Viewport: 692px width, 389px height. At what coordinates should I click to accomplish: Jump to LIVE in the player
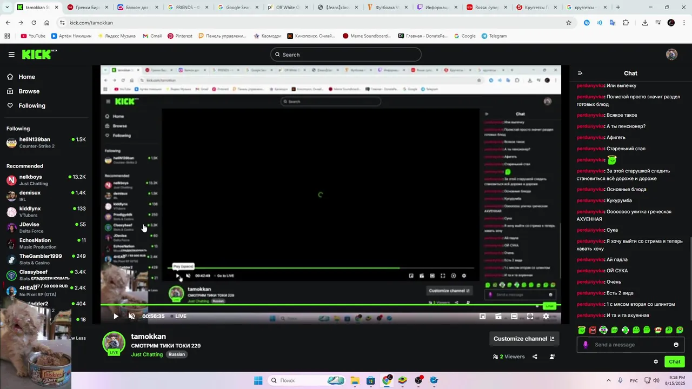(x=177, y=316)
